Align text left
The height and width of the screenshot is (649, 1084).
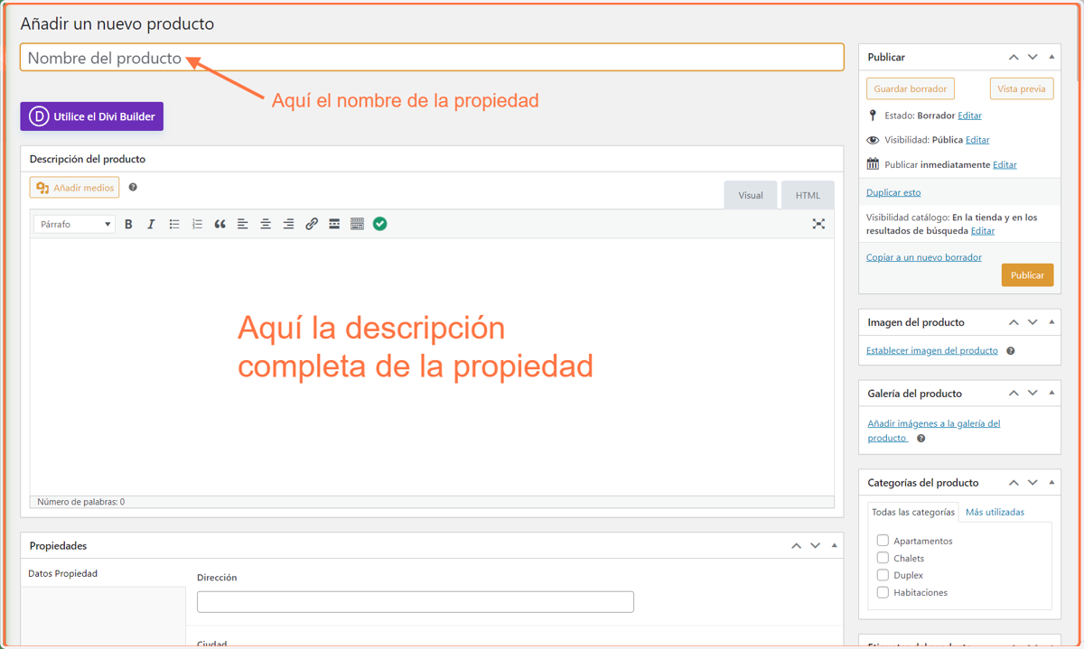[242, 224]
